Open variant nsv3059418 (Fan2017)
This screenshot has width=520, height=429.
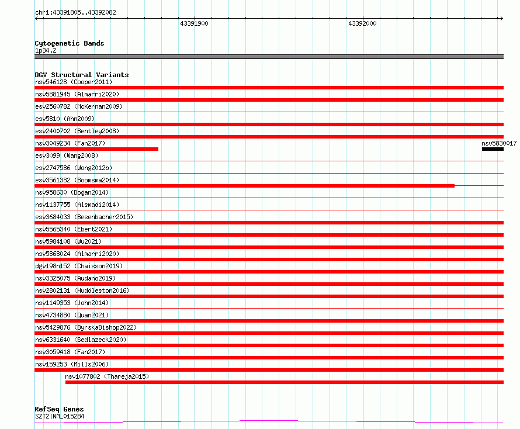click(70, 352)
